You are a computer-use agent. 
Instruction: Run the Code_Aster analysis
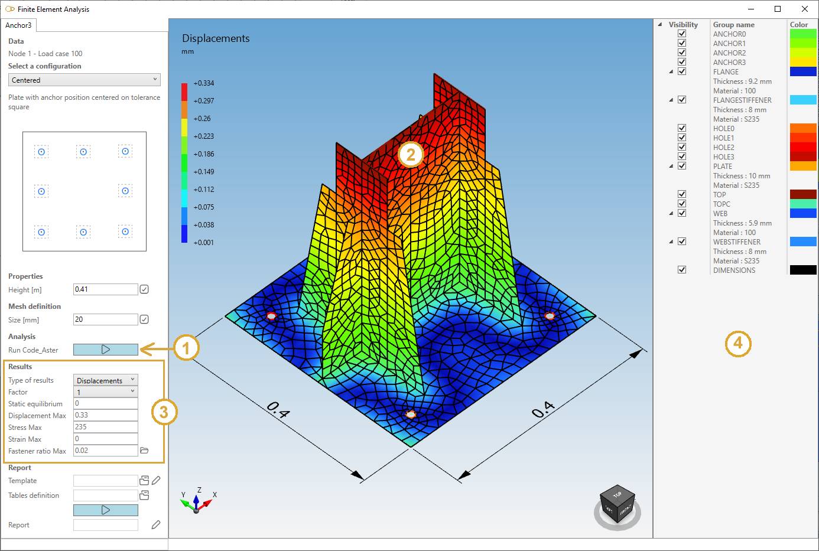point(106,350)
